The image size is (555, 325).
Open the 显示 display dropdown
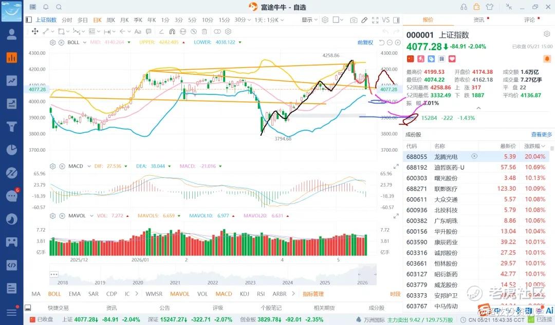point(309,20)
